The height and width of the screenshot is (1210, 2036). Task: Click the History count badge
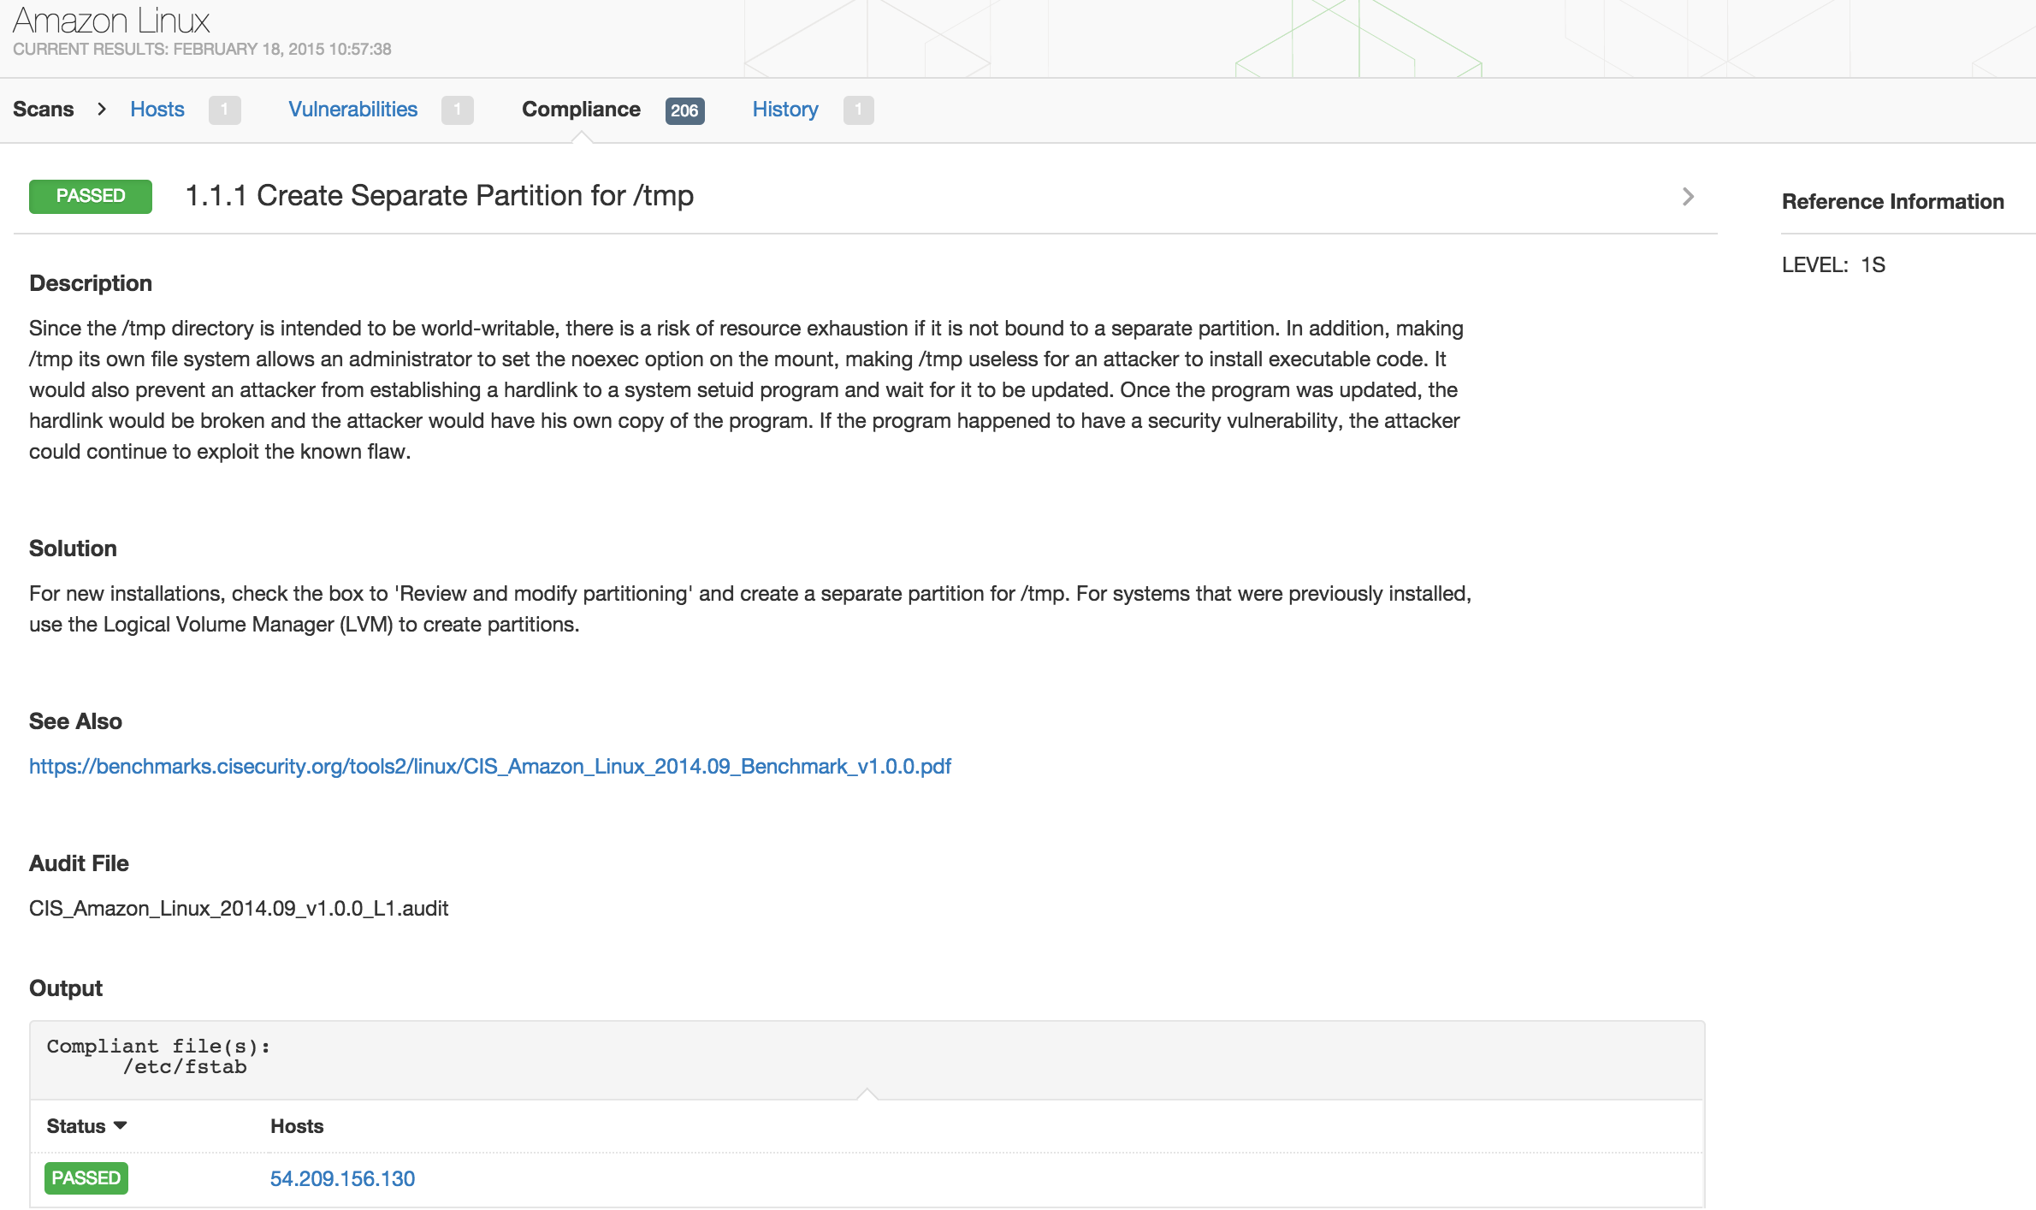tap(858, 110)
